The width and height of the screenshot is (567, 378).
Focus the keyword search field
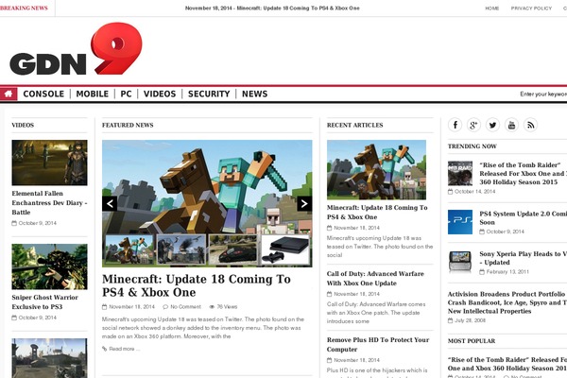pyautogui.click(x=542, y=94)
